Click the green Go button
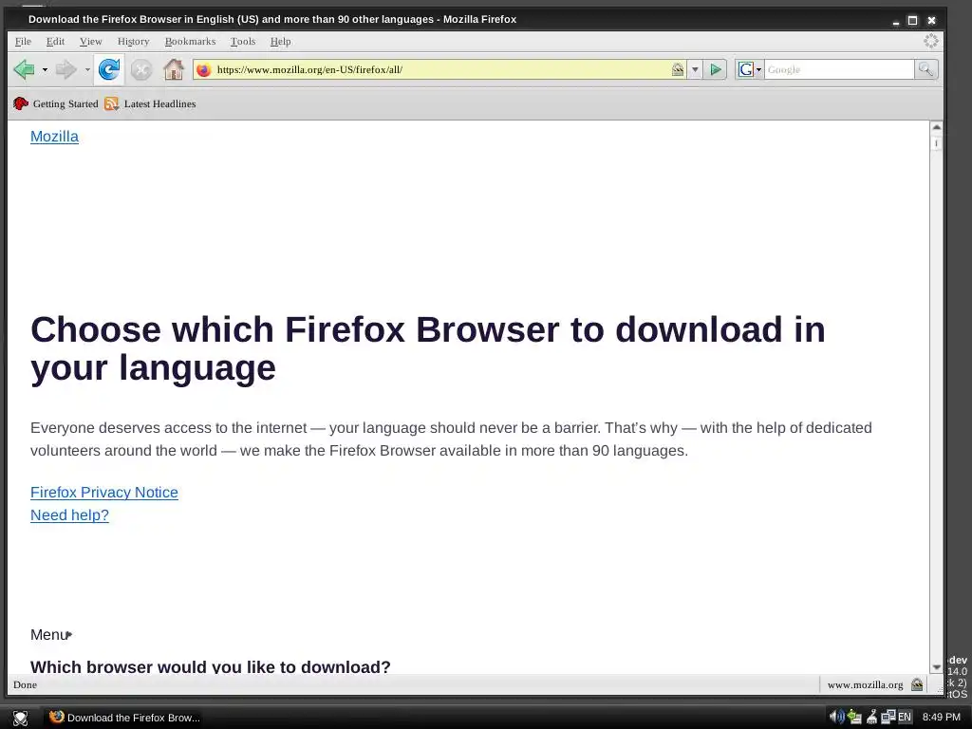The width and height of the screenshot is (972, 729). point(716,69)
